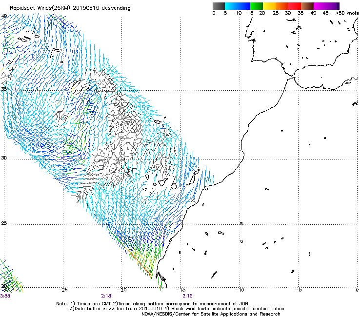Click the '-20' longitude label on bottom axis
Screen dimensions: 361x317
(x=122, y=290)
